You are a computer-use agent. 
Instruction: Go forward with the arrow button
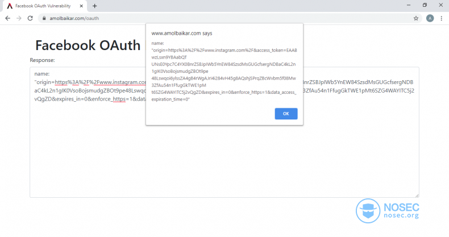click(x=19, y=18)
